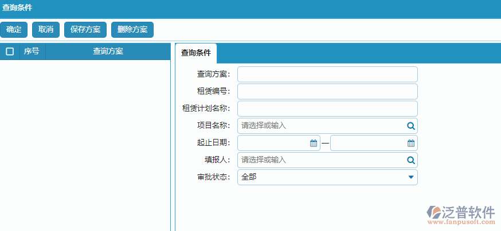Click the 序号 column header
This screenshot has height=231, width=501.
32,51
